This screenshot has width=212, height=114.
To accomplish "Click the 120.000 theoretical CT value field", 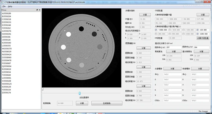I will tap(204, 30).
